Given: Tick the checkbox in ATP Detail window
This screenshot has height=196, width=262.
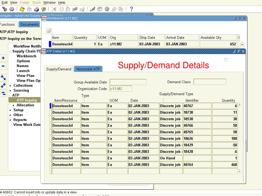Looking at the screenshot, I should [226, 60].
